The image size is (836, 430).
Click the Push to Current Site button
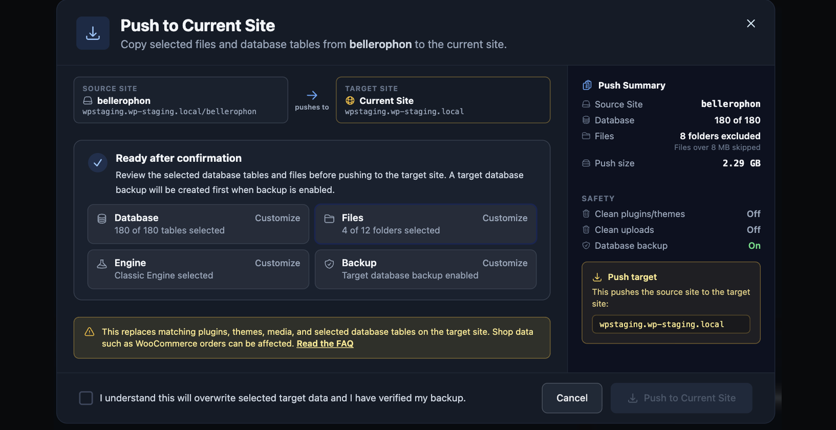pos(681,398)
